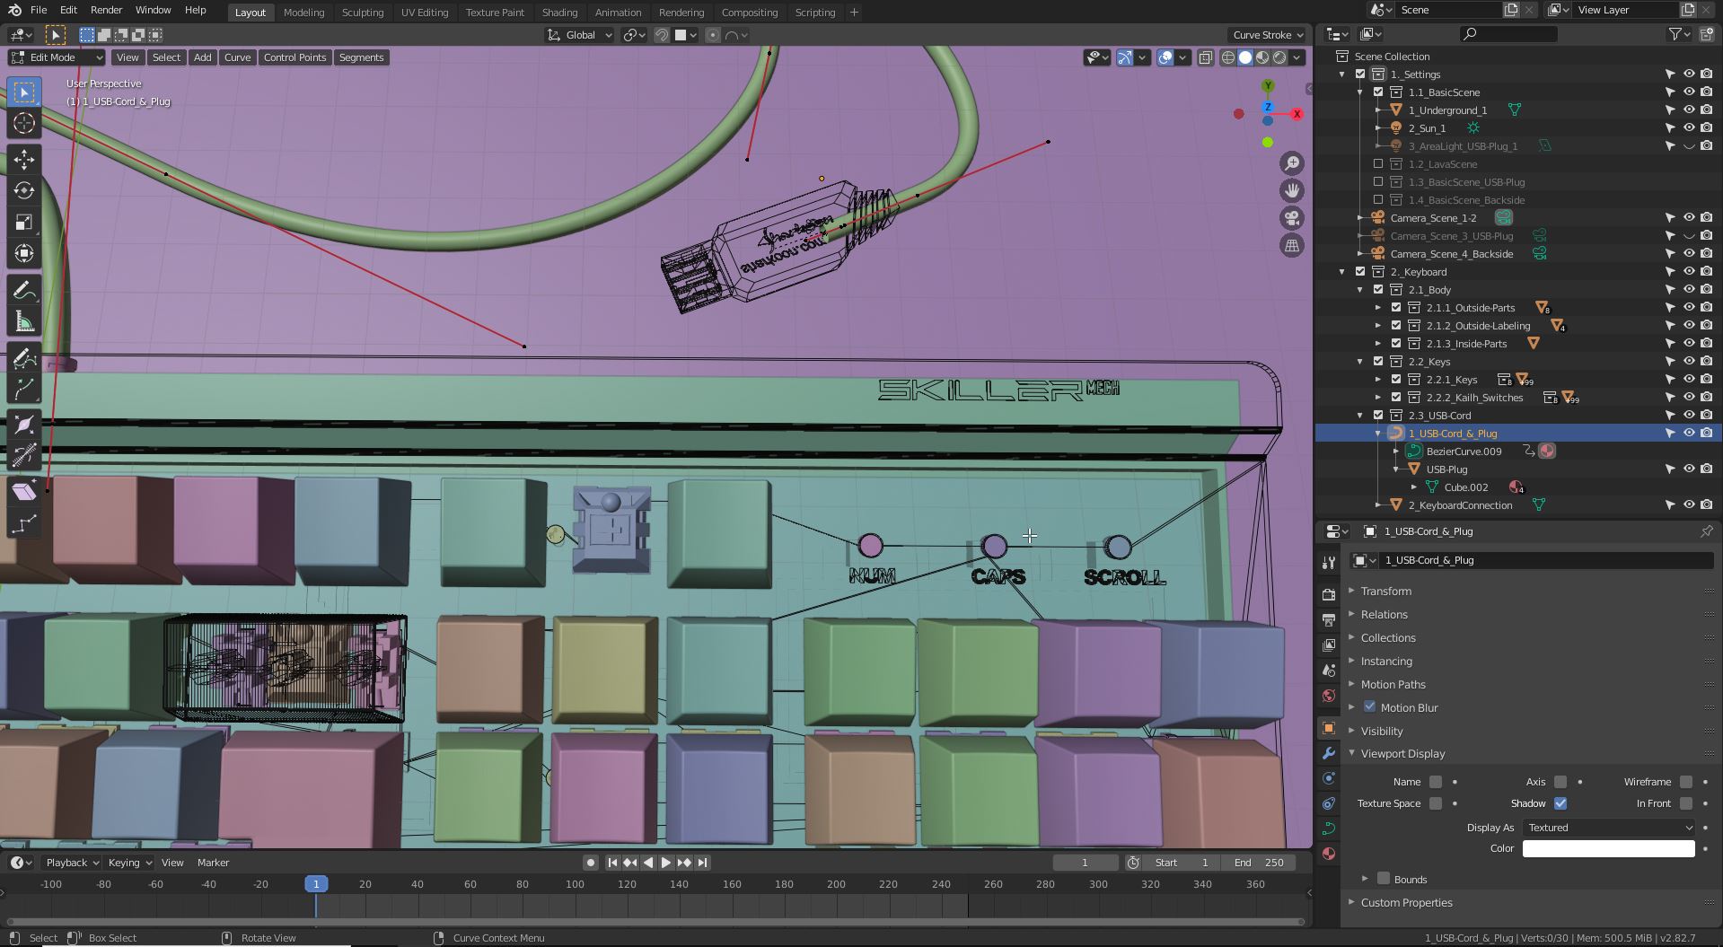This screenshot has height=947, width=1723.
Task: Hide 2.3_USB-Cord collection with eye icon
Action: tap(1688, 416)
